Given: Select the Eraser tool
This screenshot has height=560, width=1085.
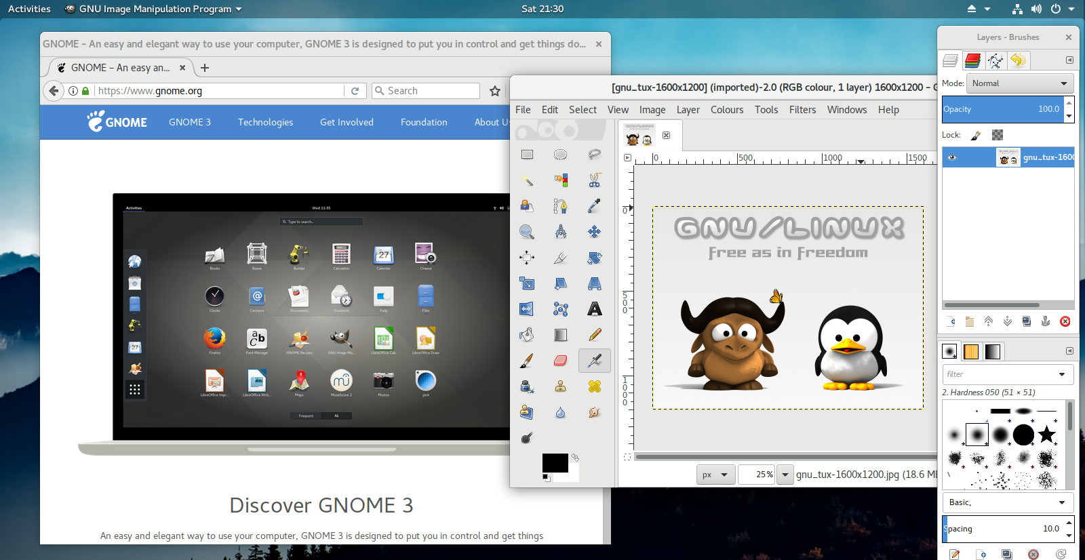Looking at the screenshot, I should tap(560, 361).
